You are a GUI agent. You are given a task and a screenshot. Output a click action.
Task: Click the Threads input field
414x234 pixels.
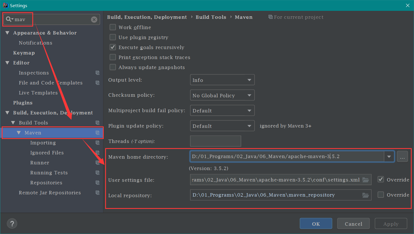coord(215,141)
